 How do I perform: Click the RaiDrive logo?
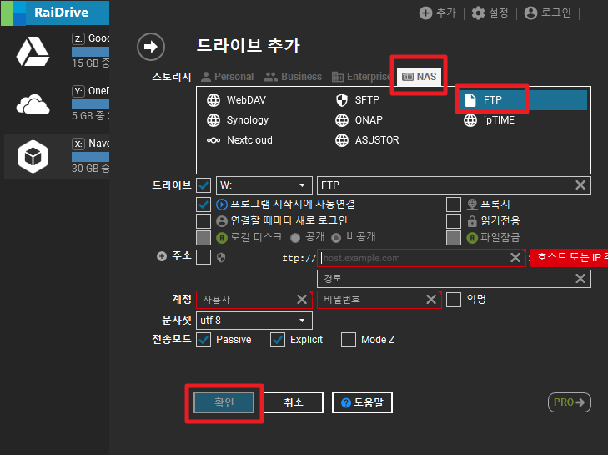coord(55,13)
